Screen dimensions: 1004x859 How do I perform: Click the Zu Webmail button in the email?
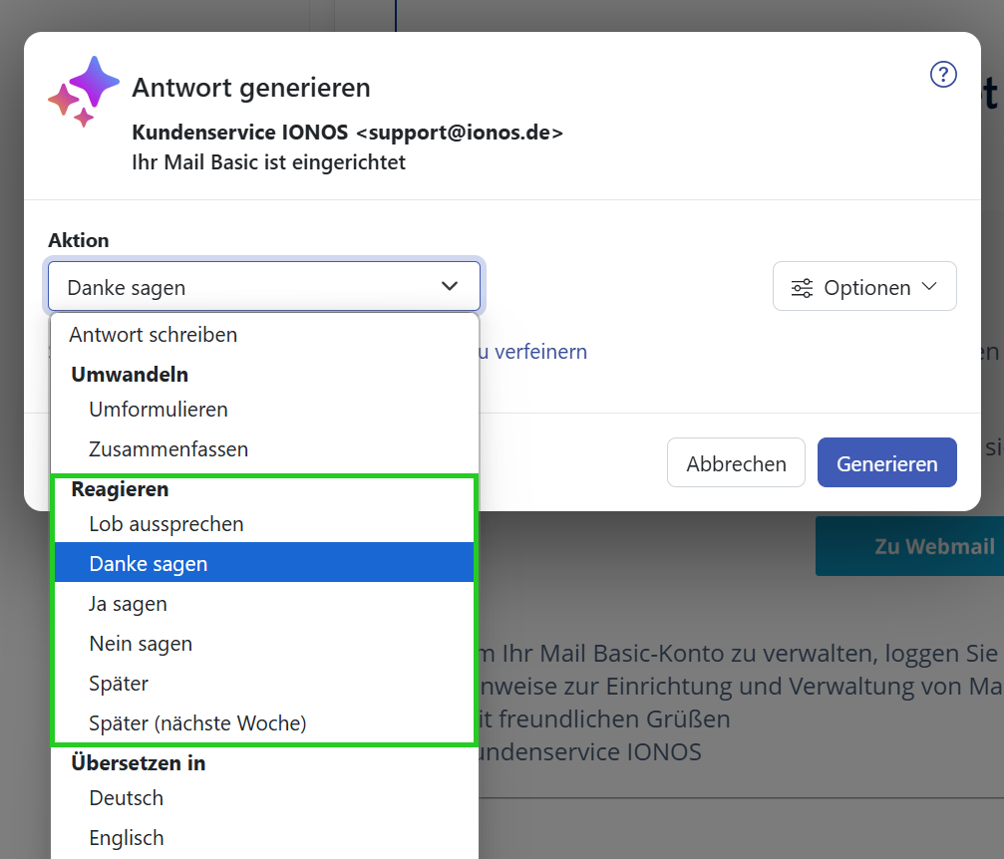(x=909, y=546)
